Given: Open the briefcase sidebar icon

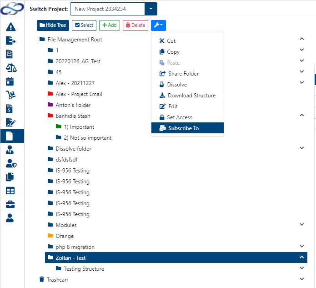Looking at the screenshot, I should pyautogui.click(x=10, y=204).
